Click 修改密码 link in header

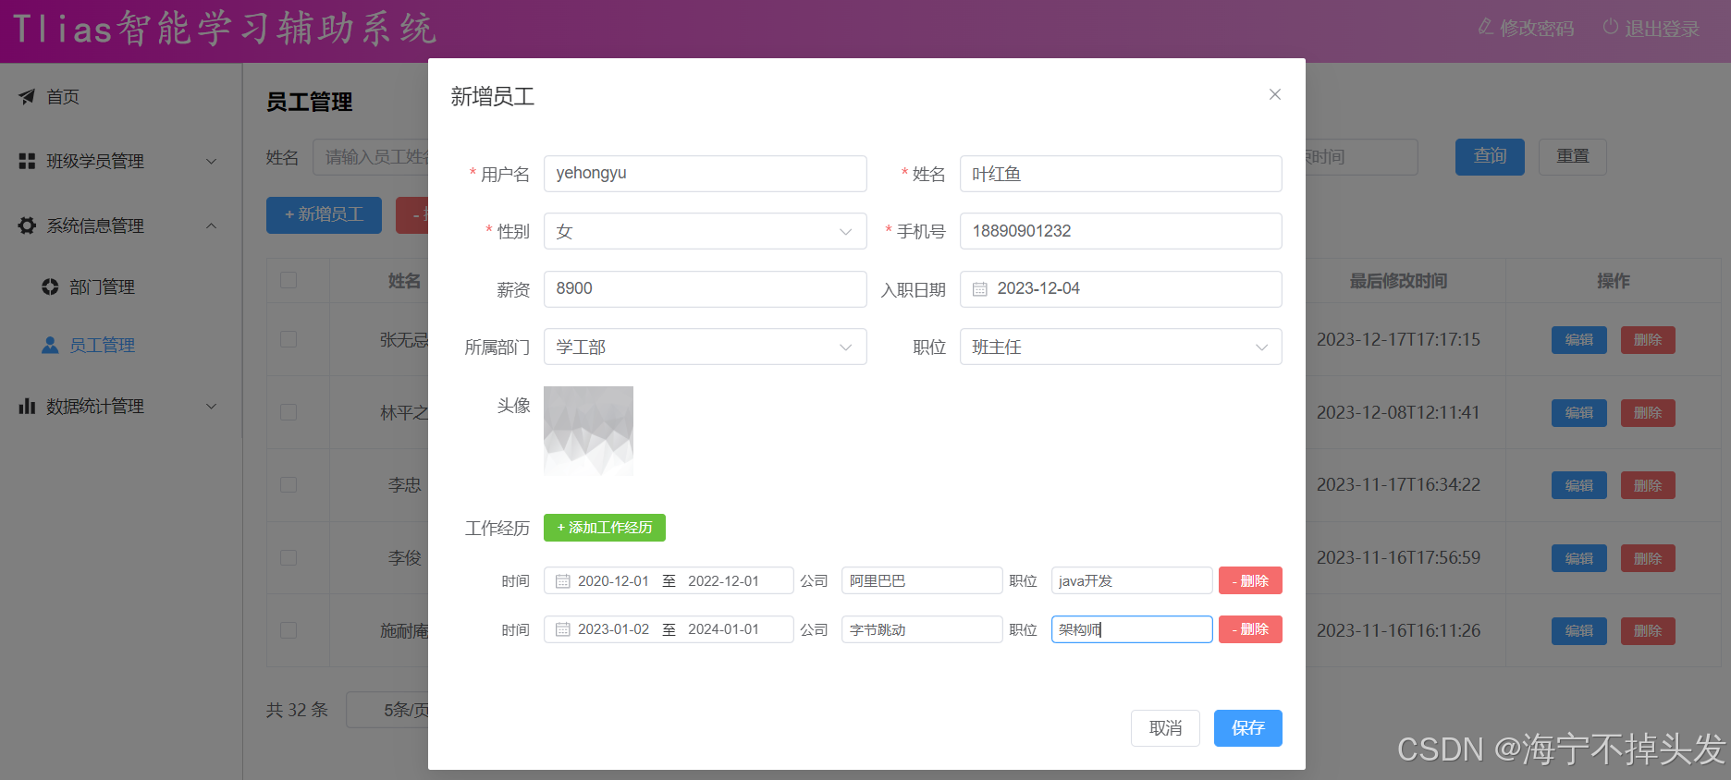point(1526,28)
